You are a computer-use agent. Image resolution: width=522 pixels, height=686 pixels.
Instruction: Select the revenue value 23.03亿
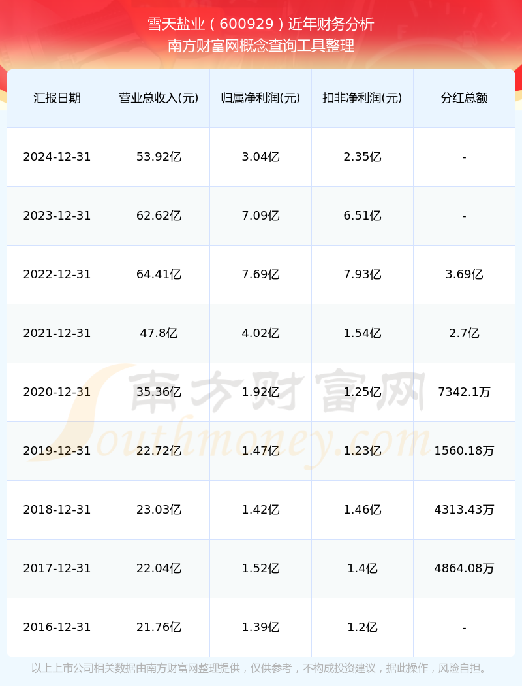(159, 510)
